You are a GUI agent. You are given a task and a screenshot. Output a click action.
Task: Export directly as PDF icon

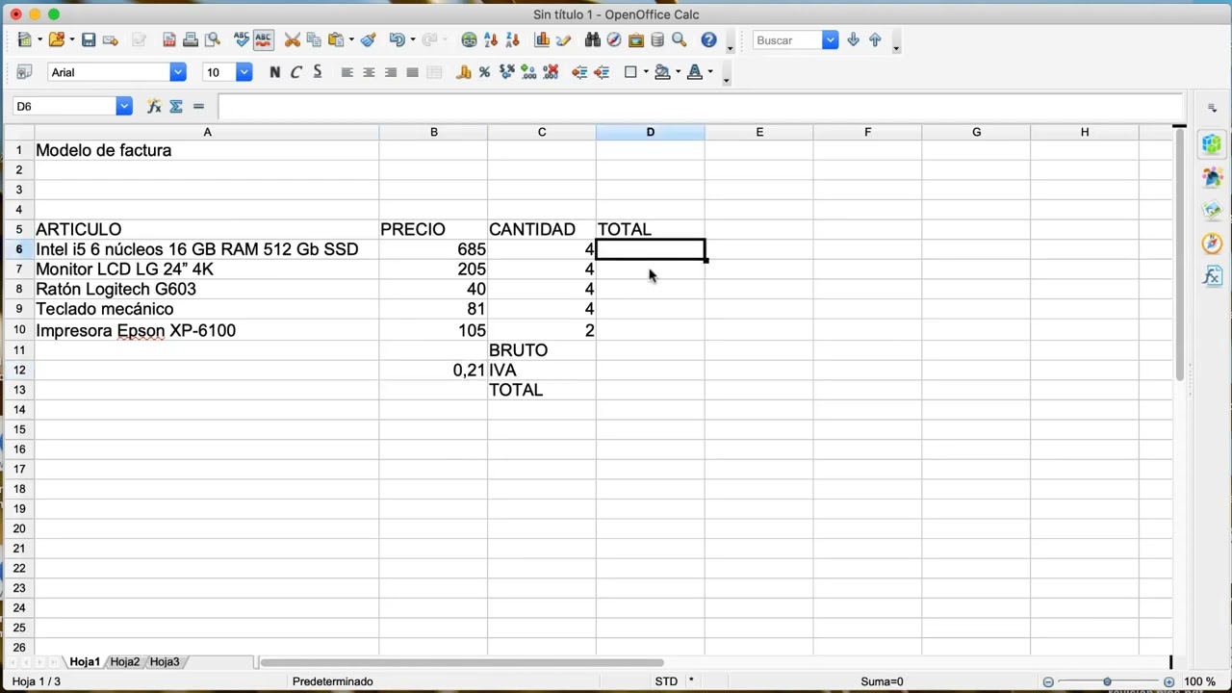(169, 40)
